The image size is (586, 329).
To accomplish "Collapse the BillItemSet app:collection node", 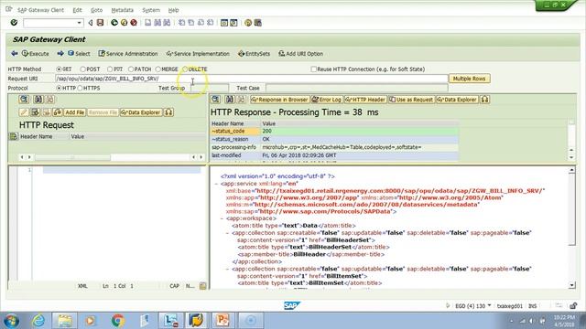I will pyautogui.click(x=227, y=269).
